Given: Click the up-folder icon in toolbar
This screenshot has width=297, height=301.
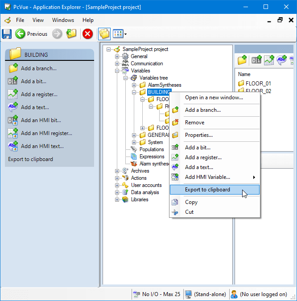Looking at the screenshot, I should click(x=71, y=34).
